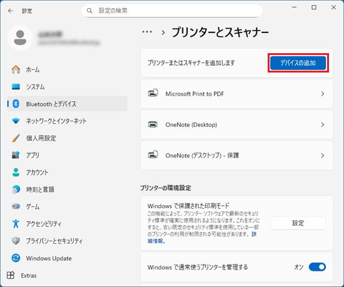
Task: Click the アカウント person icon
Action: tap(16, 172)
